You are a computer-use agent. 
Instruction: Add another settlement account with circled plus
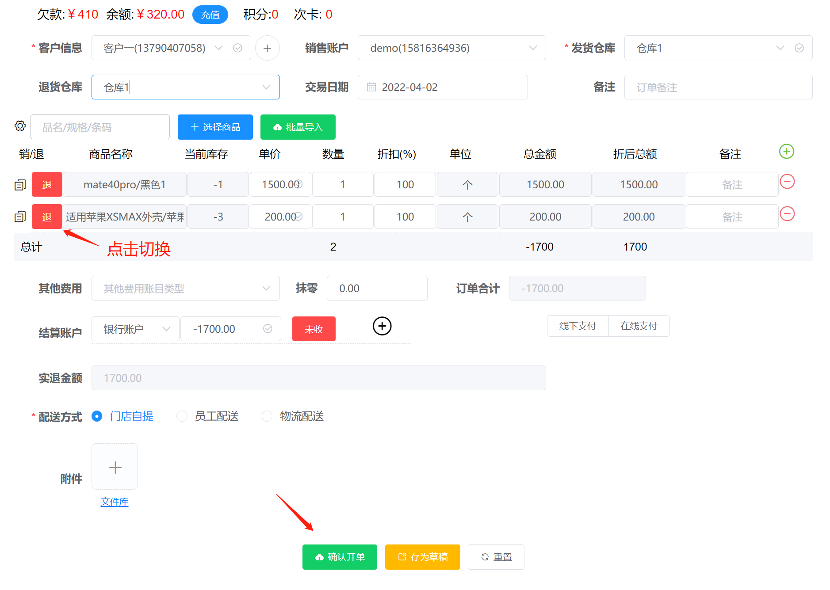click(x=382, y=326)
